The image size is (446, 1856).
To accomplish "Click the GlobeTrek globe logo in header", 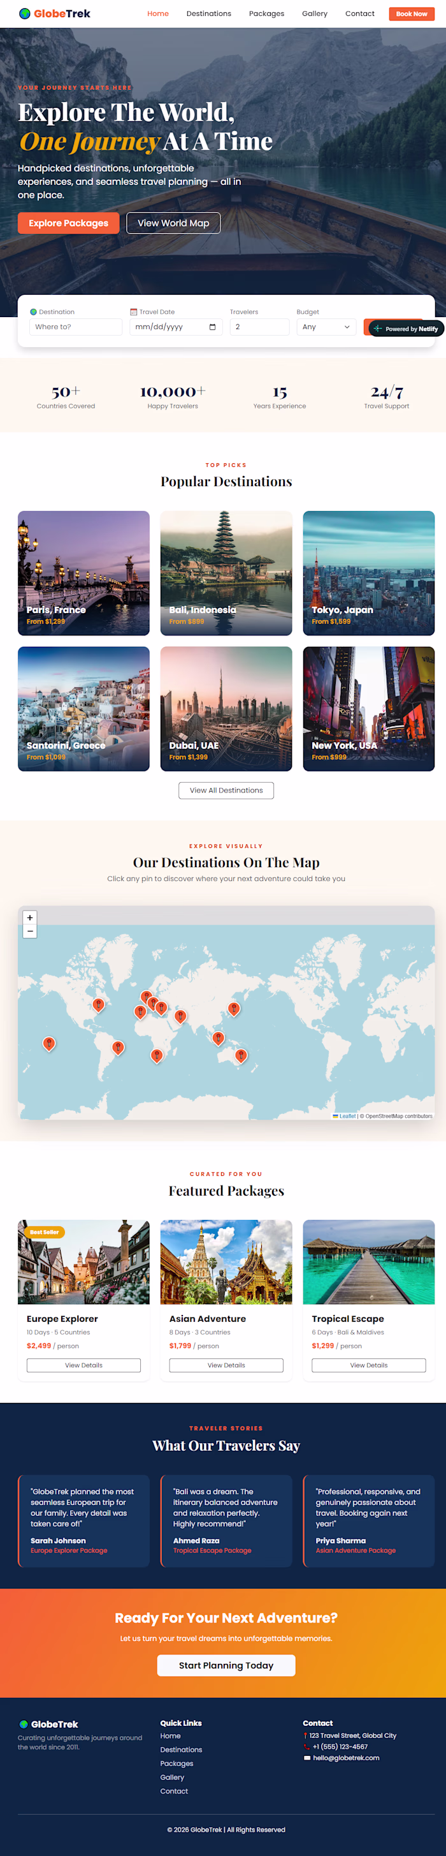I will [24, 13].
